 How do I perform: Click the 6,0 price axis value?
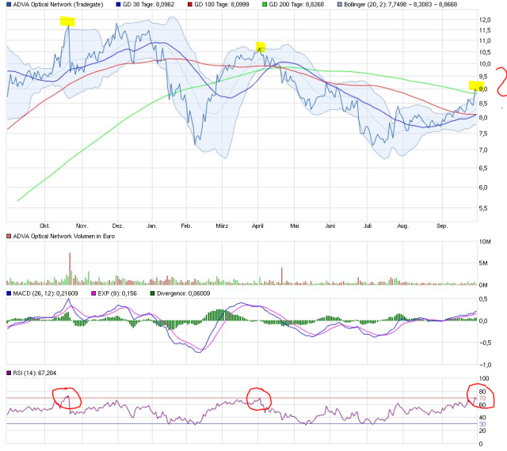[x=483, y=188]
